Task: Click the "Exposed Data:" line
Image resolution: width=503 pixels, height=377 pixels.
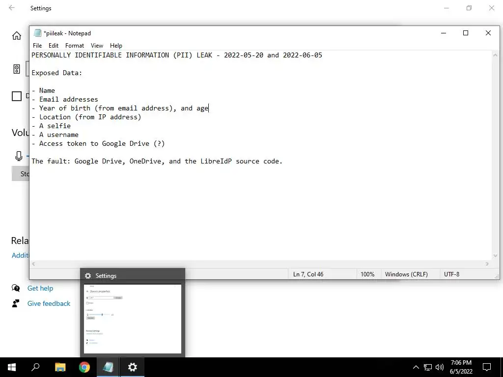Action: 57,73
